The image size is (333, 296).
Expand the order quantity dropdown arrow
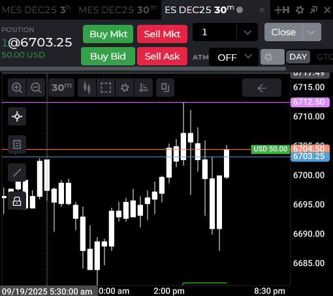pos(247,32)
